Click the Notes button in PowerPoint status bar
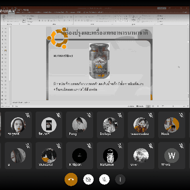This screenshot has width=190, height=190. coord(131,106)
